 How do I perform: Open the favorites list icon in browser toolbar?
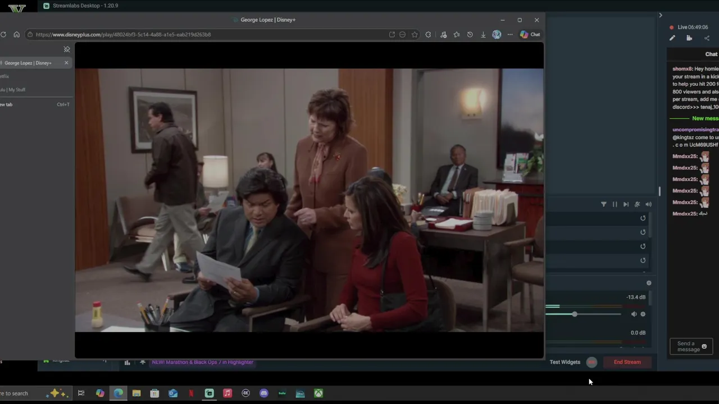pos(457,34)
